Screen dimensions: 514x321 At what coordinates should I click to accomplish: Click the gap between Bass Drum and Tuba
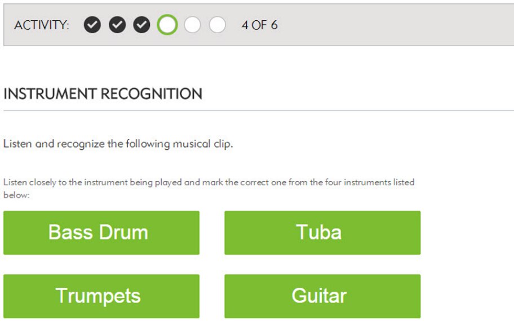[212, 233]
